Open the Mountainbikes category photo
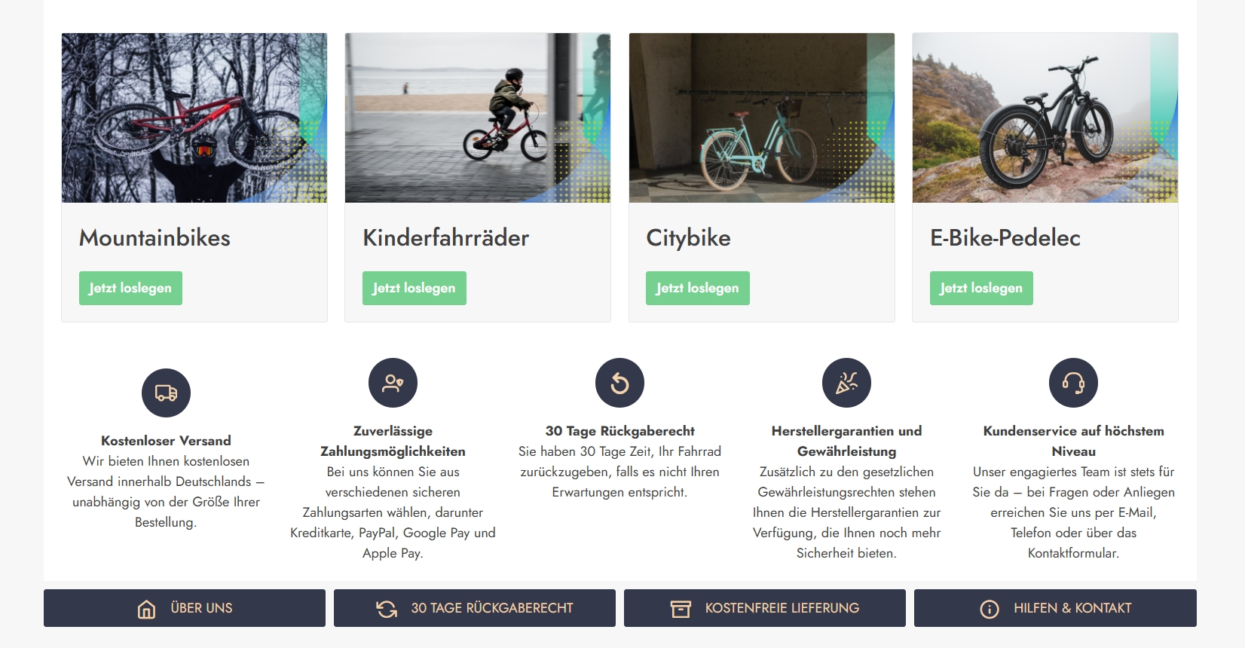 [194, 118]
